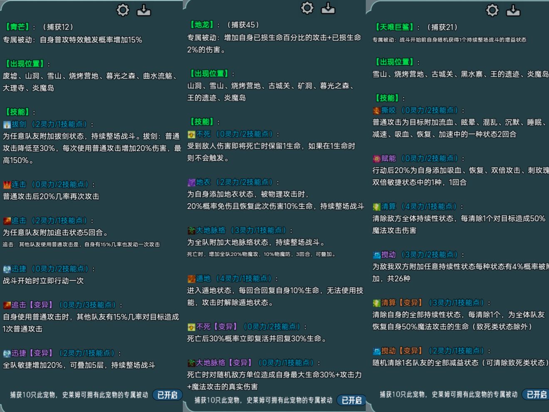
Task: Click 【出现位置】 heading in the 天唯巨鲨 panel
Action: click(395, 62)
